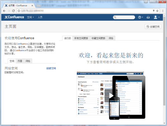Click the 下方查看简明教学或从左侧开始 subtitle
167x126 pixels.
pos(110,62)
